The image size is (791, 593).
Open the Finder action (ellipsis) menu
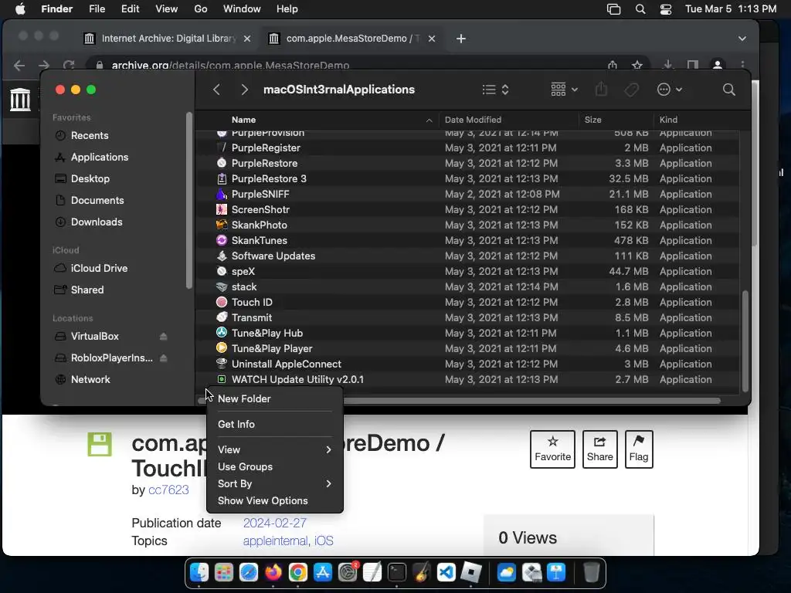tap(670, 90)
